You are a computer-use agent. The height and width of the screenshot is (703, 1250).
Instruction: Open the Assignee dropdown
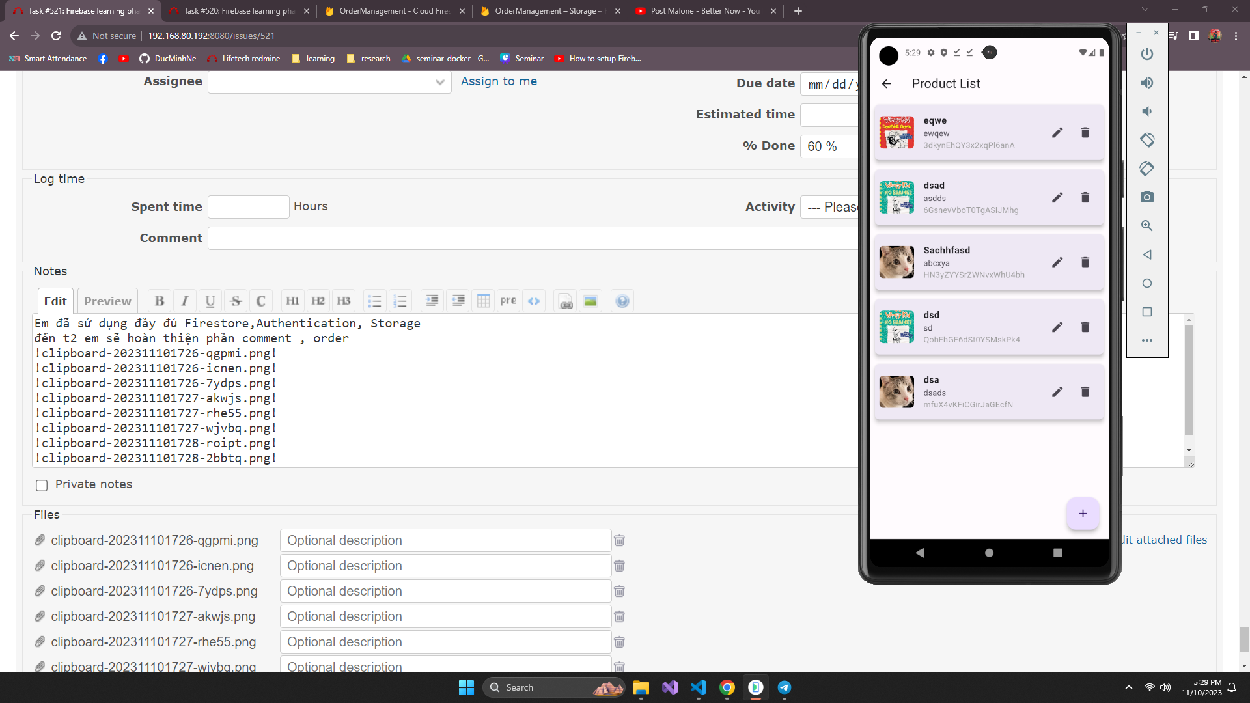point(329,82)
